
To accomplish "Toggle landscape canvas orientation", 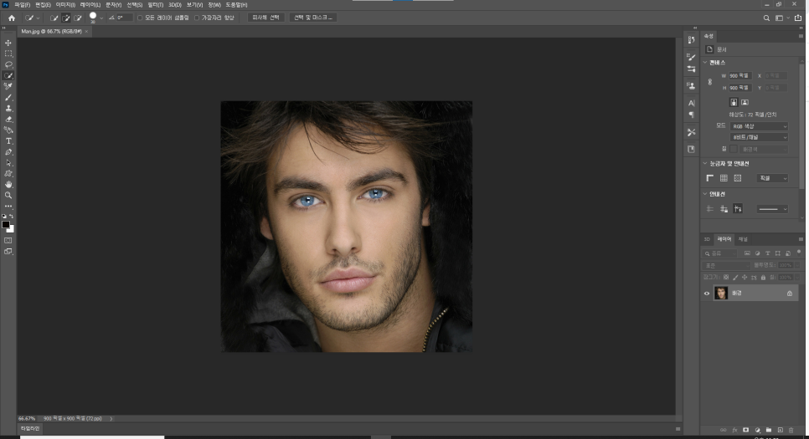I will [745, 102].
